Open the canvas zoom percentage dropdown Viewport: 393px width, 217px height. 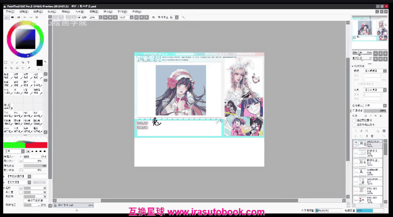coord(101,17)
